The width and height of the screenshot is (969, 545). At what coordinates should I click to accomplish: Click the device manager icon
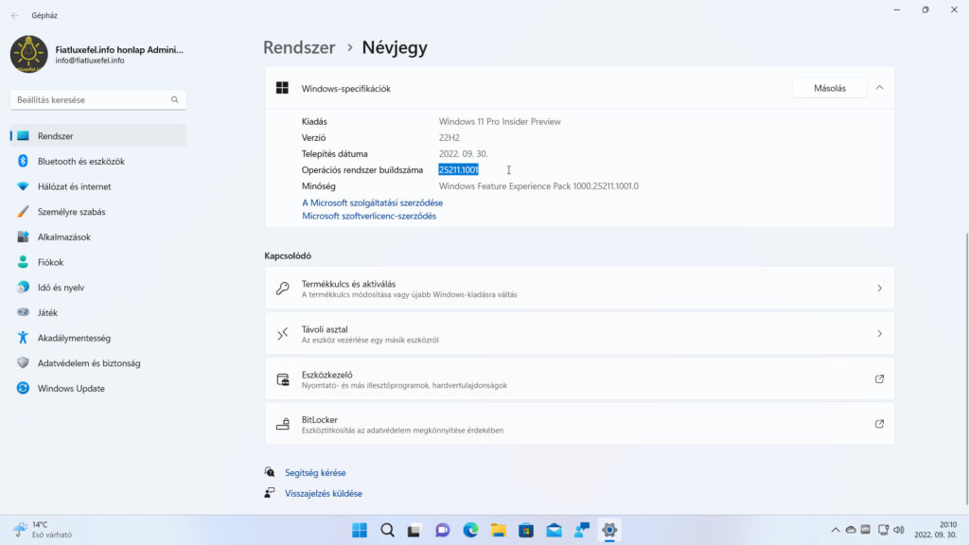tap(282, 379)
